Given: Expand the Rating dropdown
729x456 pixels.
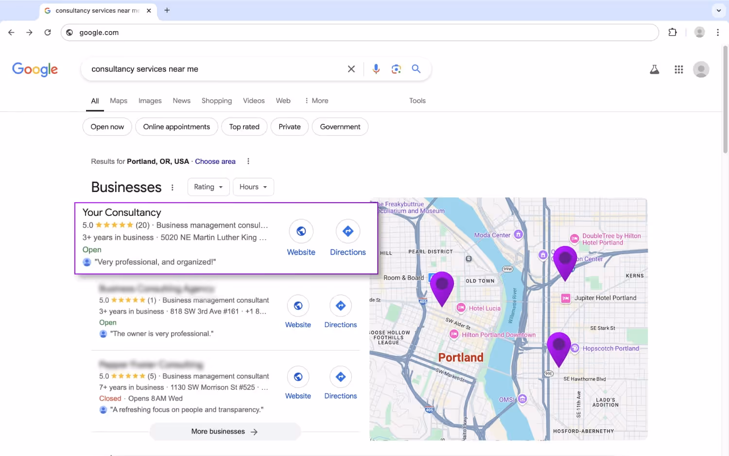Looking at the screenshot, I should coord(208,187).
